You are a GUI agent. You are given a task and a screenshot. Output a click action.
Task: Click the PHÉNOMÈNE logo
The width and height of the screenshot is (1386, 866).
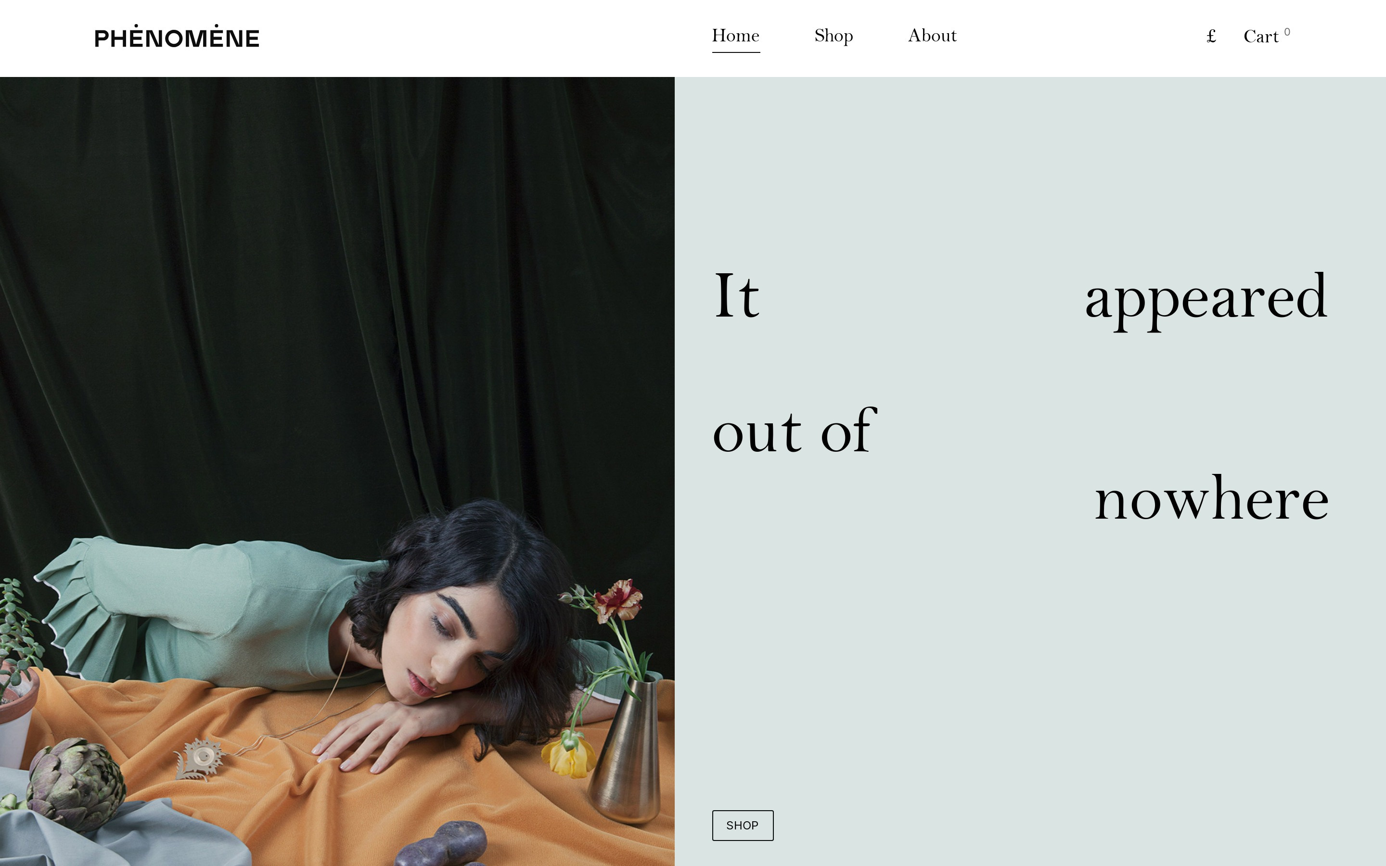(177, 37)
